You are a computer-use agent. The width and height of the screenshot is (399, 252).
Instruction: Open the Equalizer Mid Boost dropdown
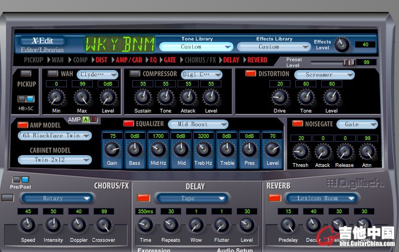pyautogui.click(x=198, y=124)
